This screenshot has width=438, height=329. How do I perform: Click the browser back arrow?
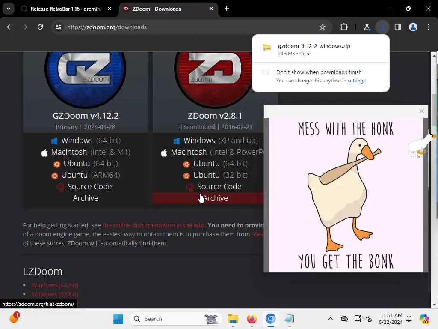[9, 27]
